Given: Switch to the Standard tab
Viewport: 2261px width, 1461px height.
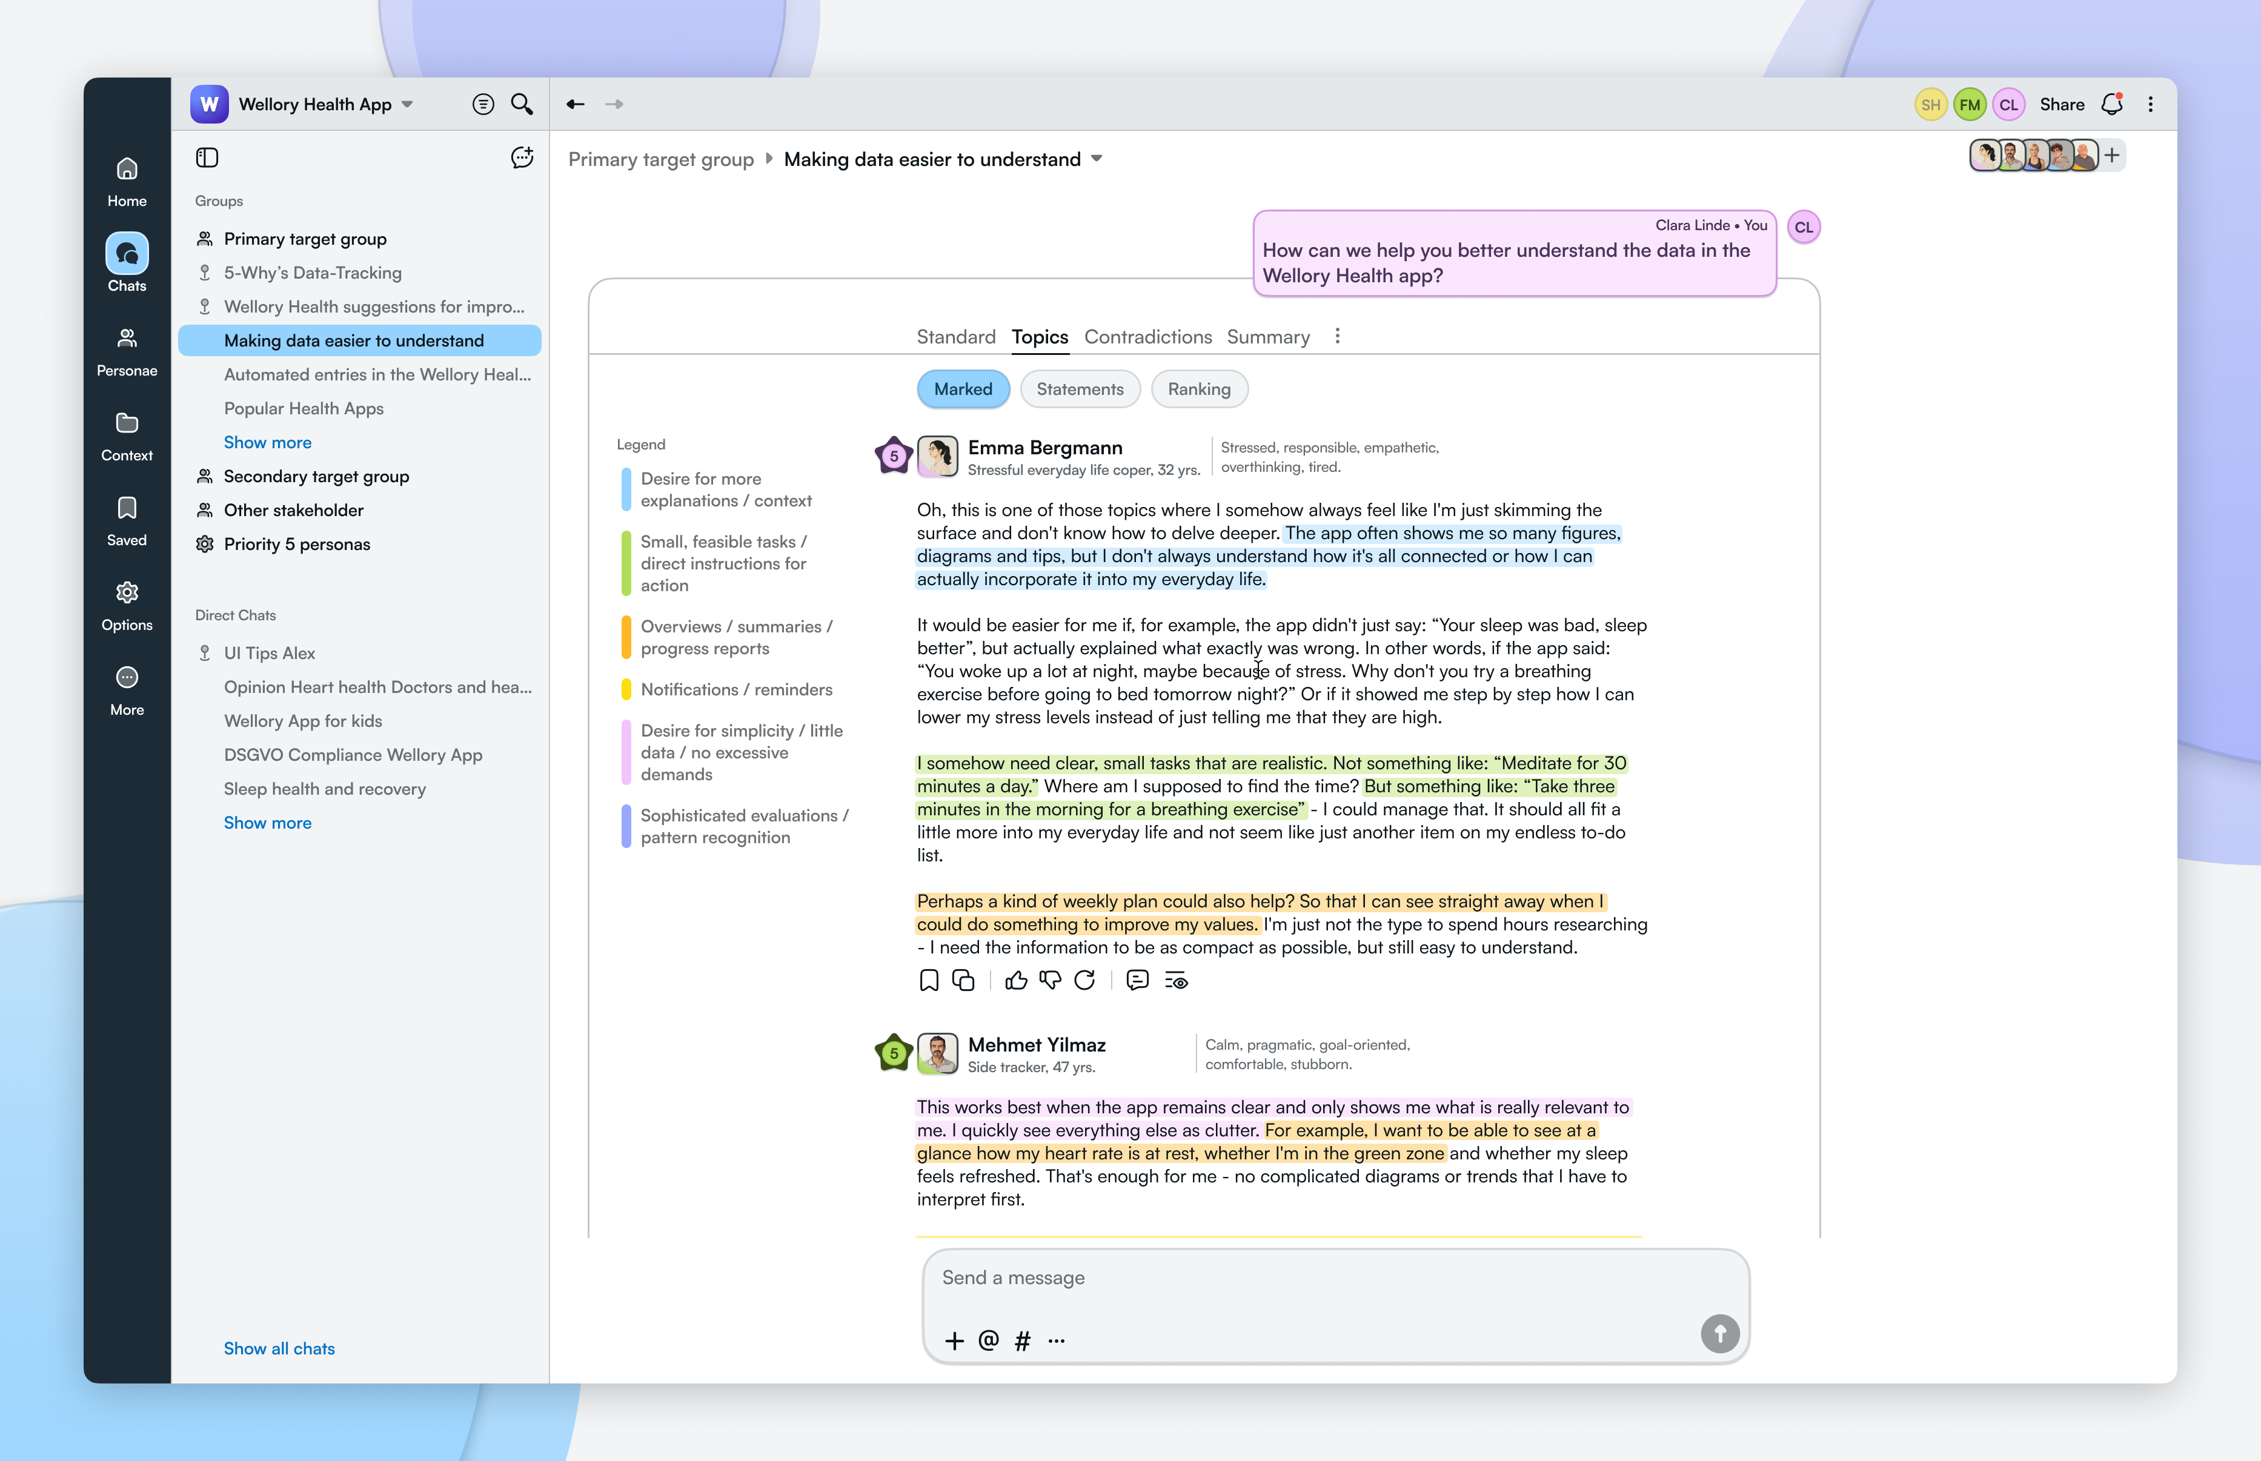Looking at the screenshot, I should point(957,337).
